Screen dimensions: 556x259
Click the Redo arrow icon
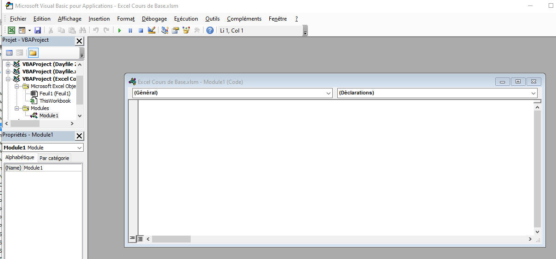point(107,30)
